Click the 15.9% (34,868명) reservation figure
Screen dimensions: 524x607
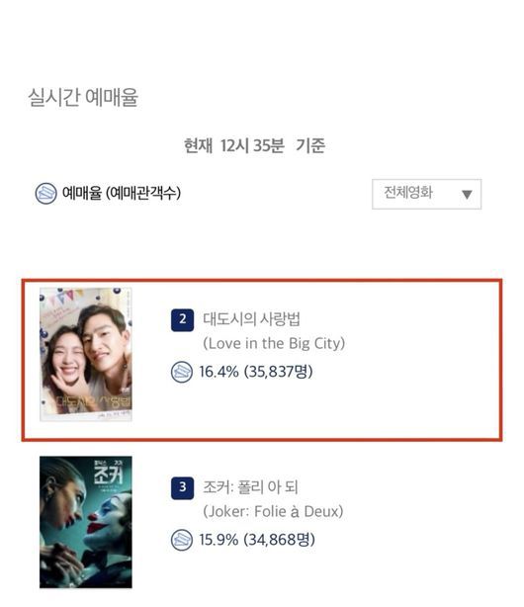257,540
